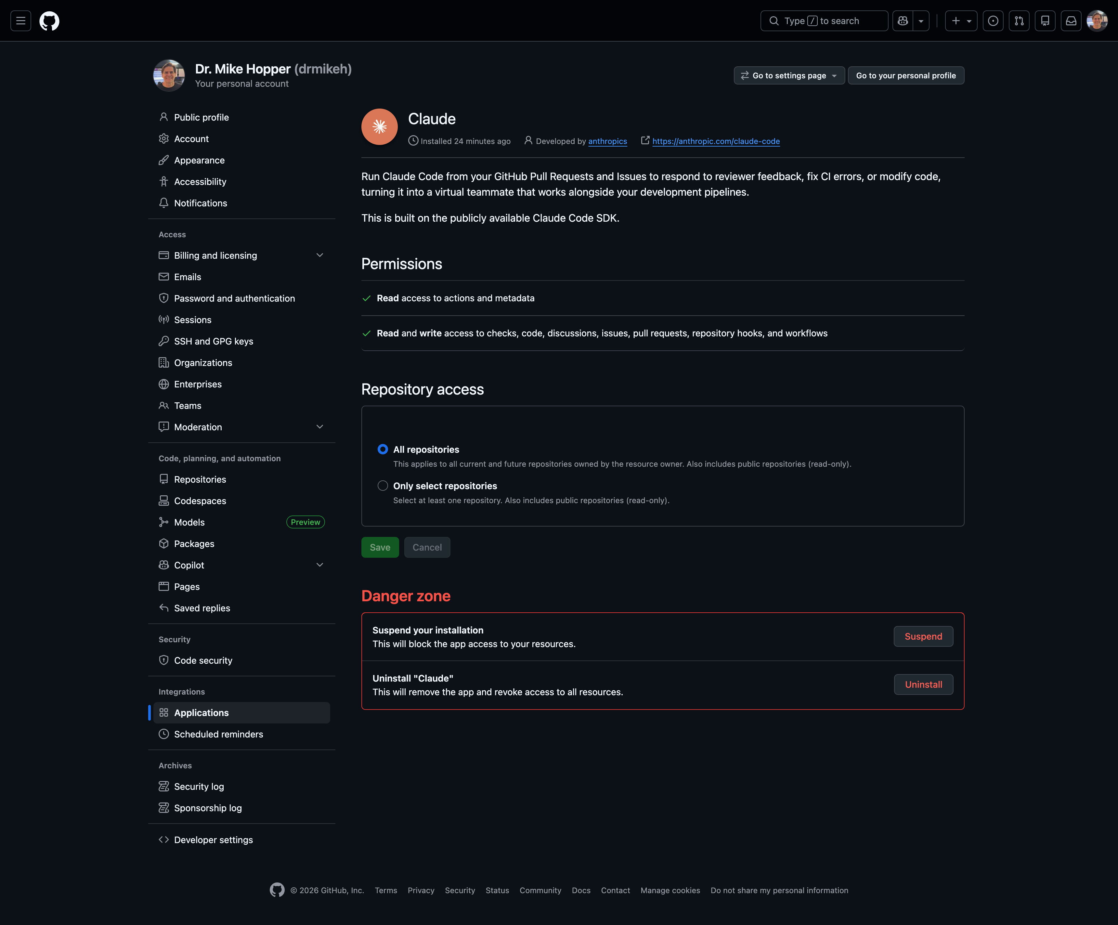Screen dimensions: 1118x925
Task: Open the Status link in footer
Action: tap(497, 891)
